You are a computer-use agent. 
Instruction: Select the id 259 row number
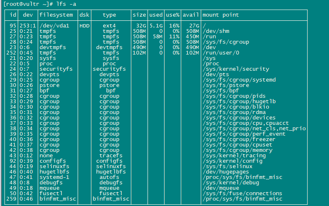click(11, 199)
